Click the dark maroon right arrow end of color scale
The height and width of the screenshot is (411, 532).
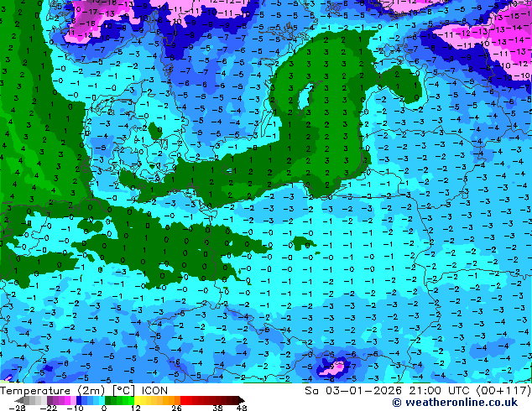241,400
